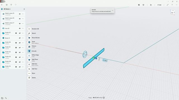This screenshot has height=100, width=179.
Task: Go back with the top-left arrow
Action: click(x=2, y=5)
